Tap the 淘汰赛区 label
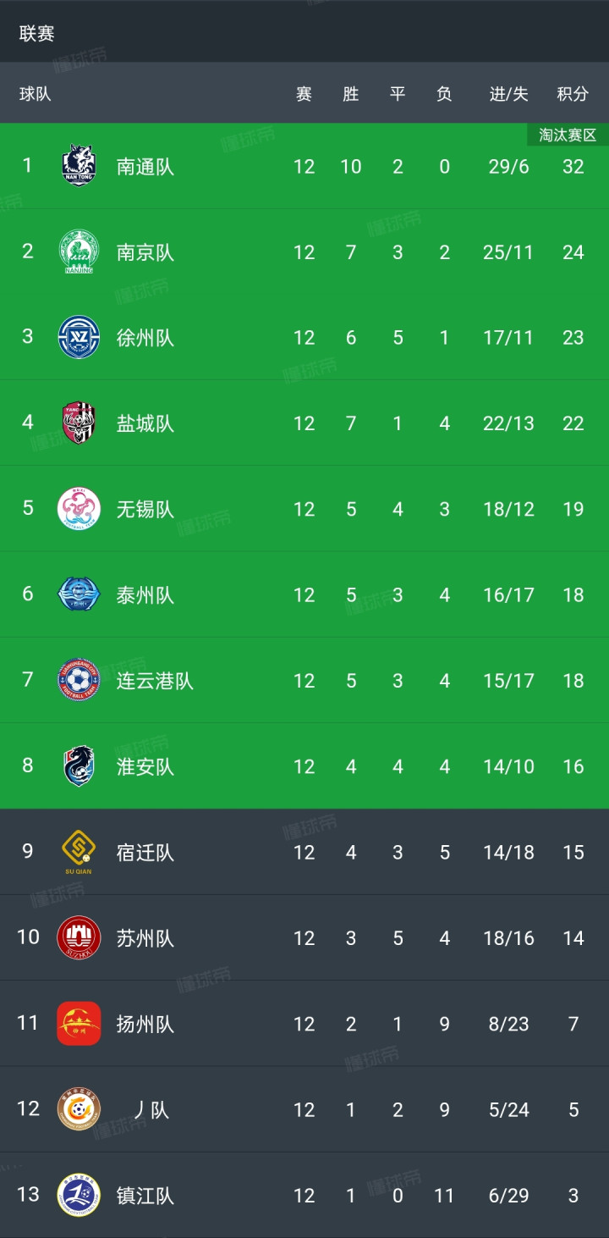 (568, 135)
